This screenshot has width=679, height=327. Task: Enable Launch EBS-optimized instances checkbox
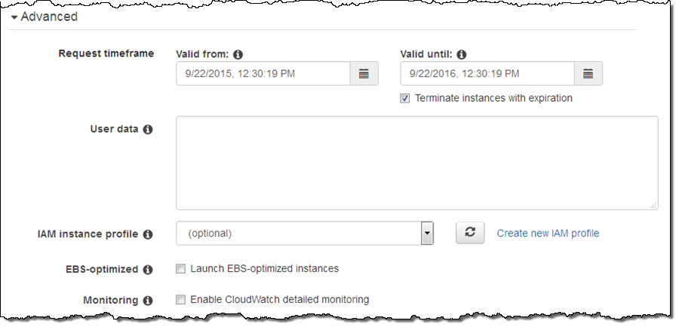coord(180,268)
